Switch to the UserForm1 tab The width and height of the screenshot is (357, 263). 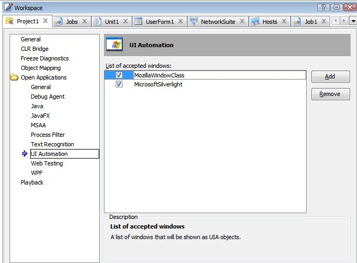coord(159,22)
